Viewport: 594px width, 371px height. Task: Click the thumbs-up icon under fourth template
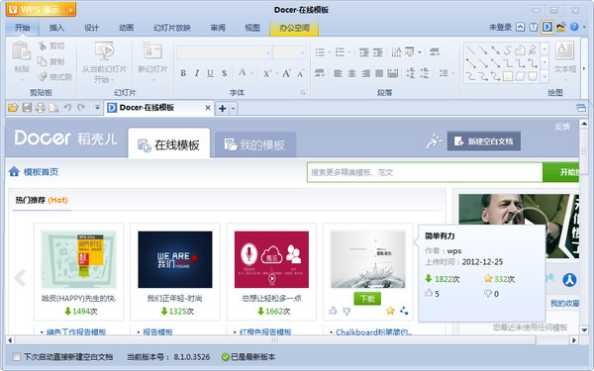click(333, 311)
